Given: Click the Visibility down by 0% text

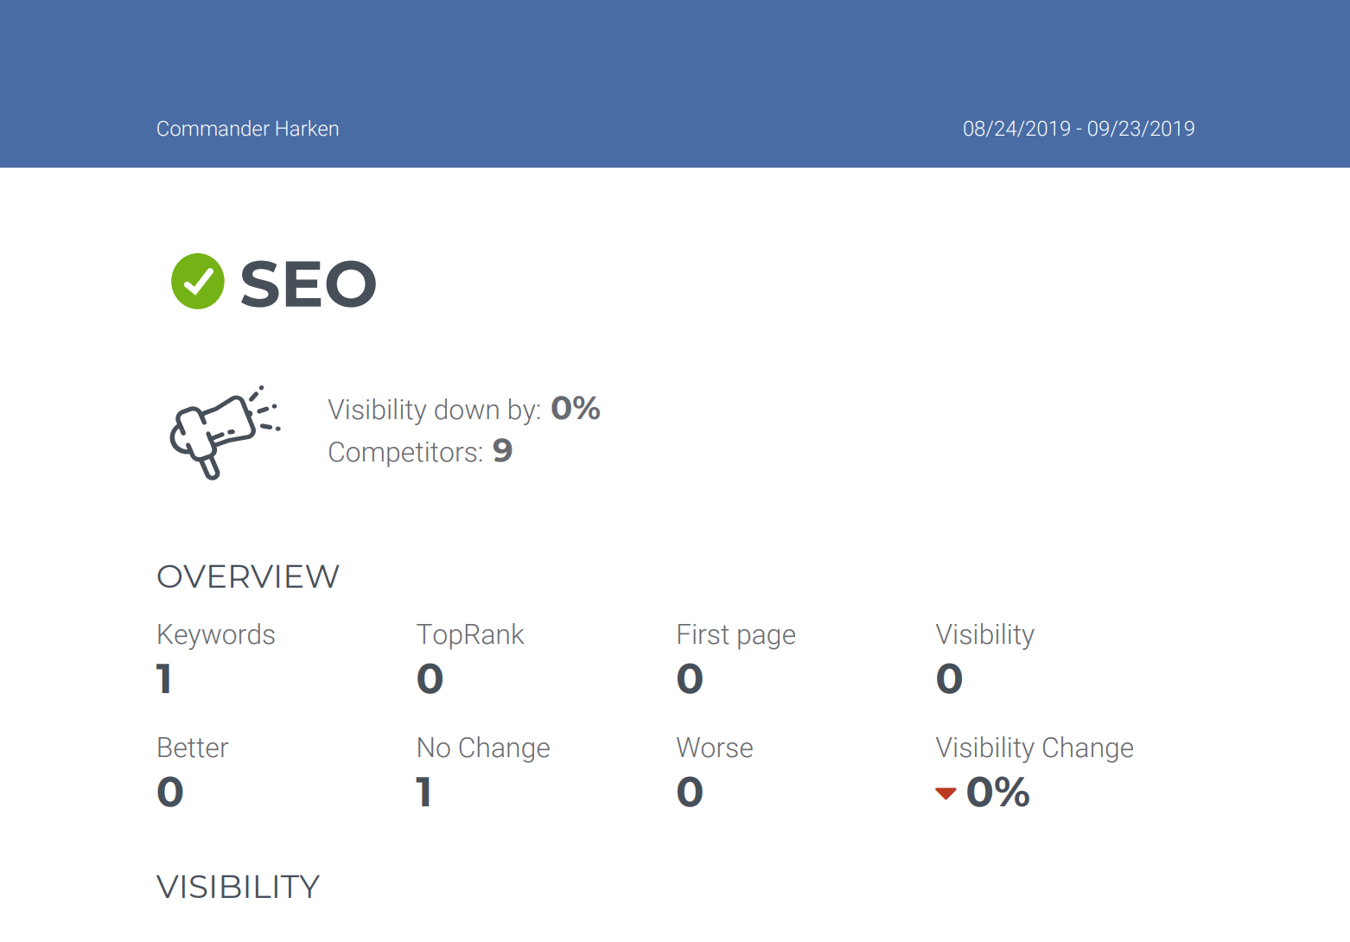Looking at the screenshot, I should pyautogui.click(x=463, y=409).
